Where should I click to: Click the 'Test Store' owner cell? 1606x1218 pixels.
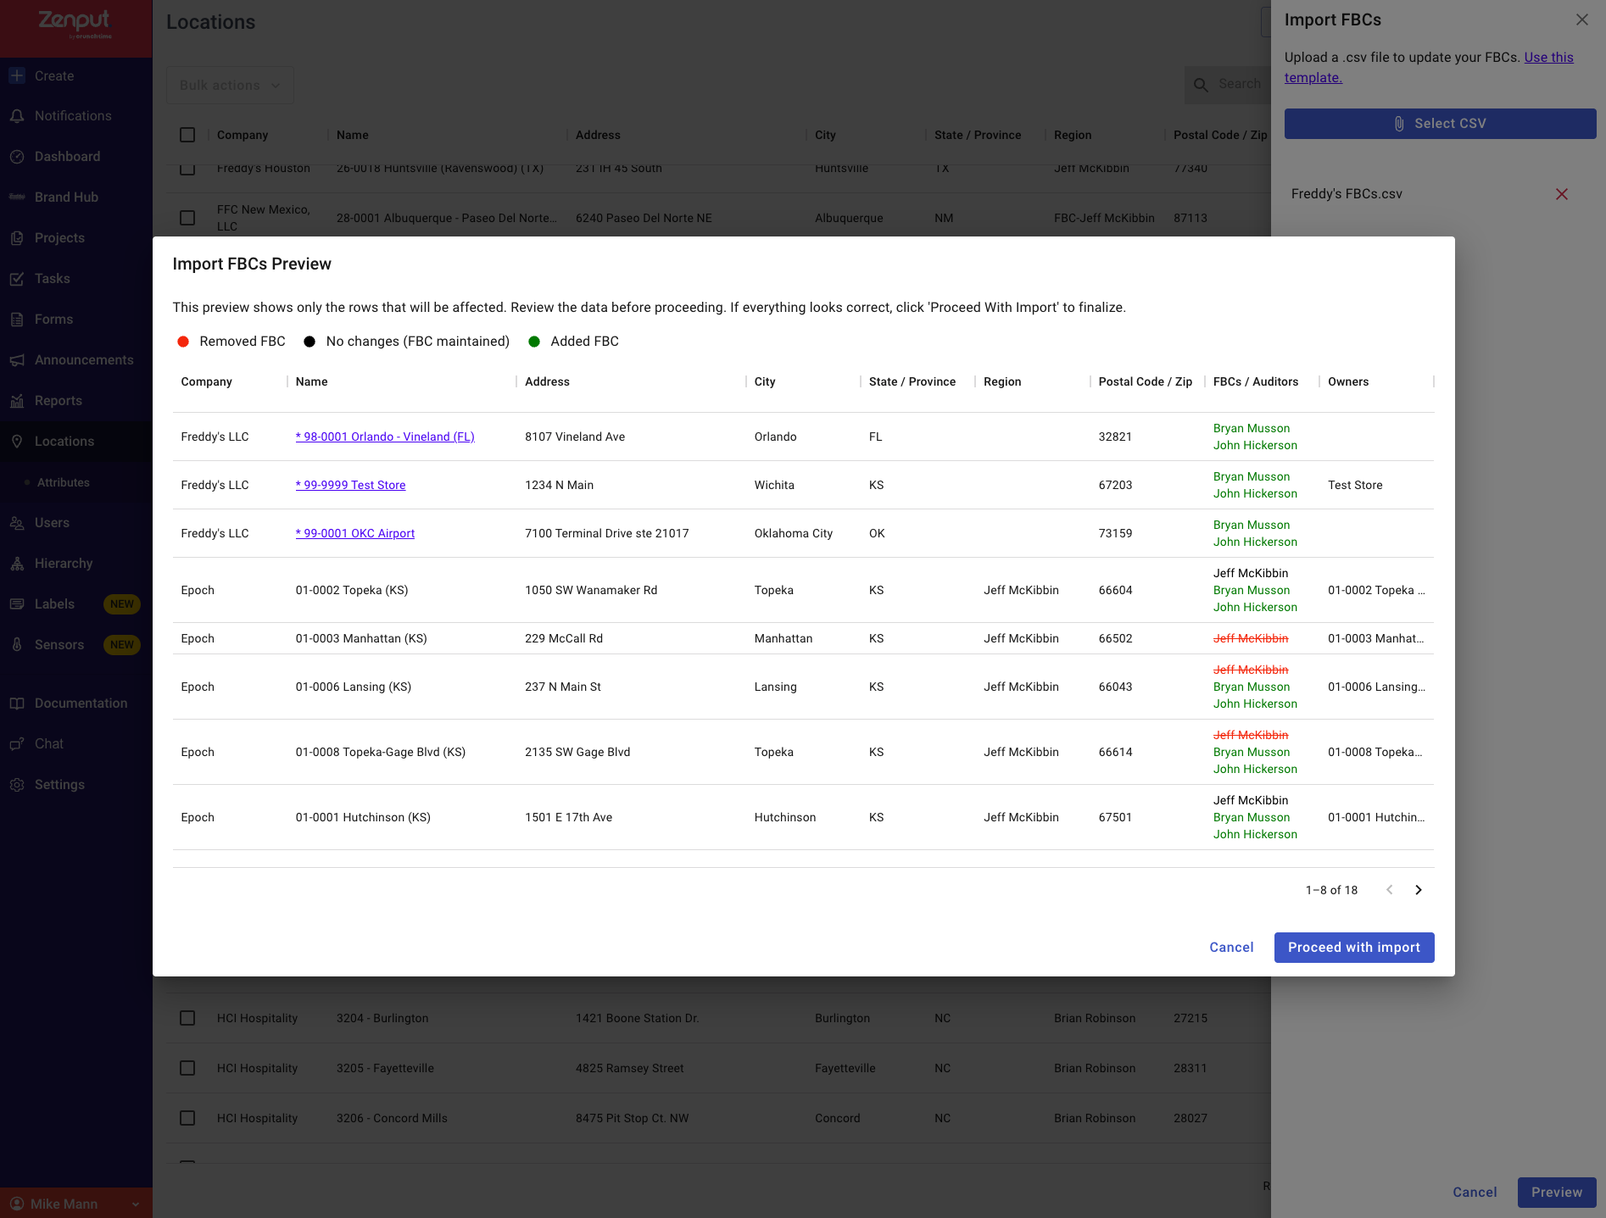1355,485
